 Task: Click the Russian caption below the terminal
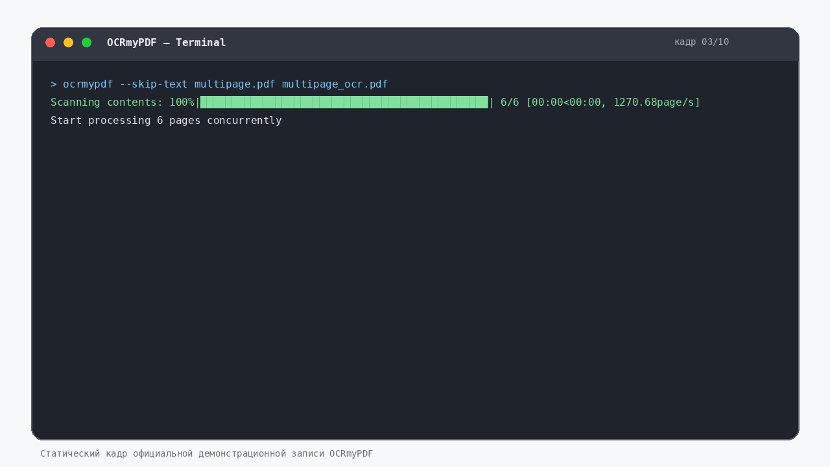pos(207,453)
